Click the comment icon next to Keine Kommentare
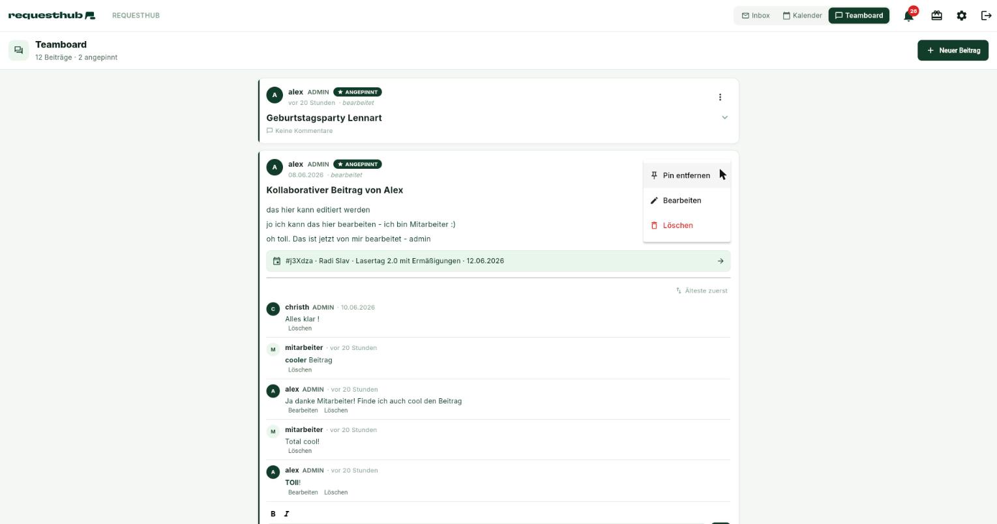This screenshot has height=524, width=997. click(269, 130)
